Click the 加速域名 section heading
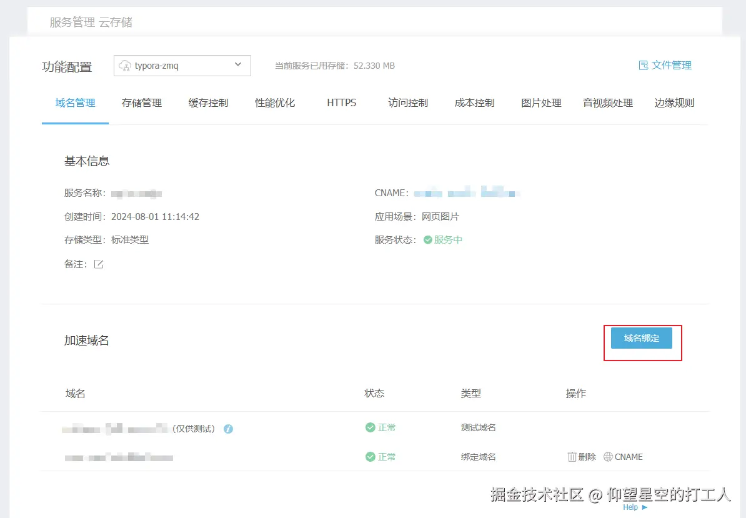The image size is (746, 518). 87,341
